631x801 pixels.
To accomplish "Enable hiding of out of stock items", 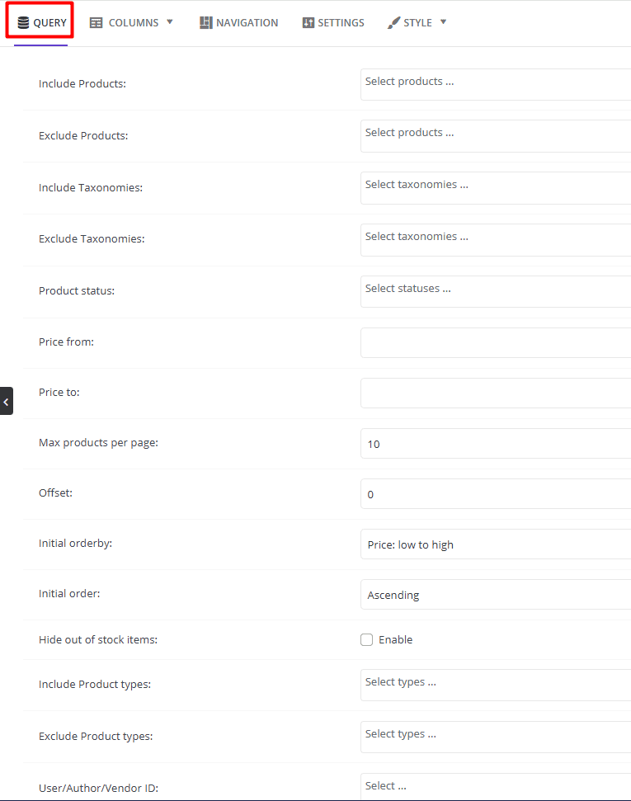I will (366, 639).
